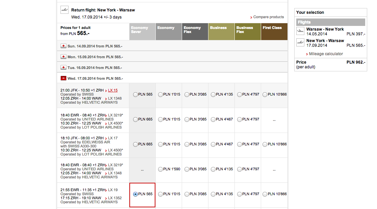Screen dimensions: 377x209
Task: Open the Compare products link
Action: pyautogui.click(x=269, y=17)
